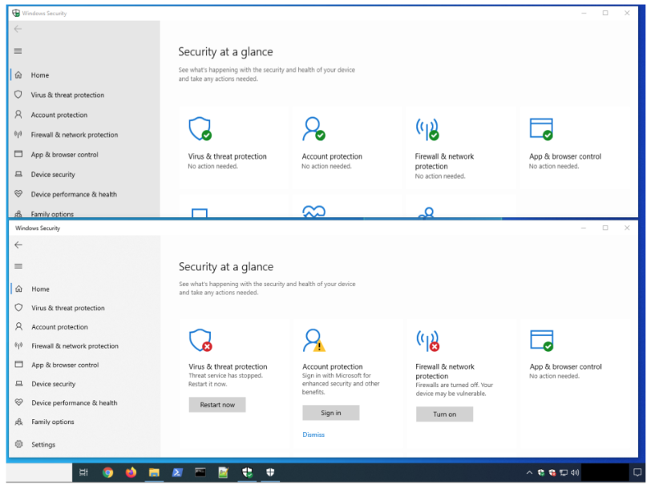This screenshot has height=485, width=655.
Task: Select Home in lower window sidebar
Action: pos(85,289)
